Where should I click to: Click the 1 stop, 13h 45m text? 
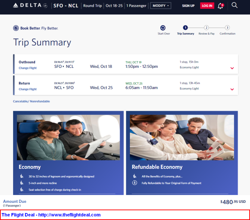(190, 83)
